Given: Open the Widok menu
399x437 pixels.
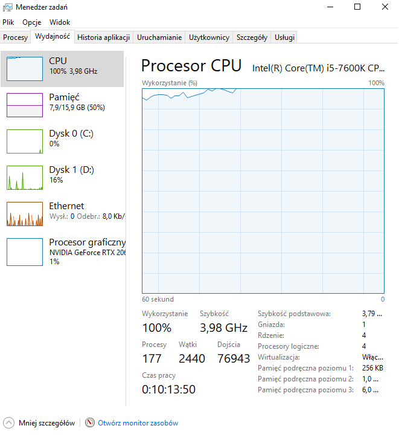Looking at the screenshot, I should pyautogui.click(x=60, y=22).
